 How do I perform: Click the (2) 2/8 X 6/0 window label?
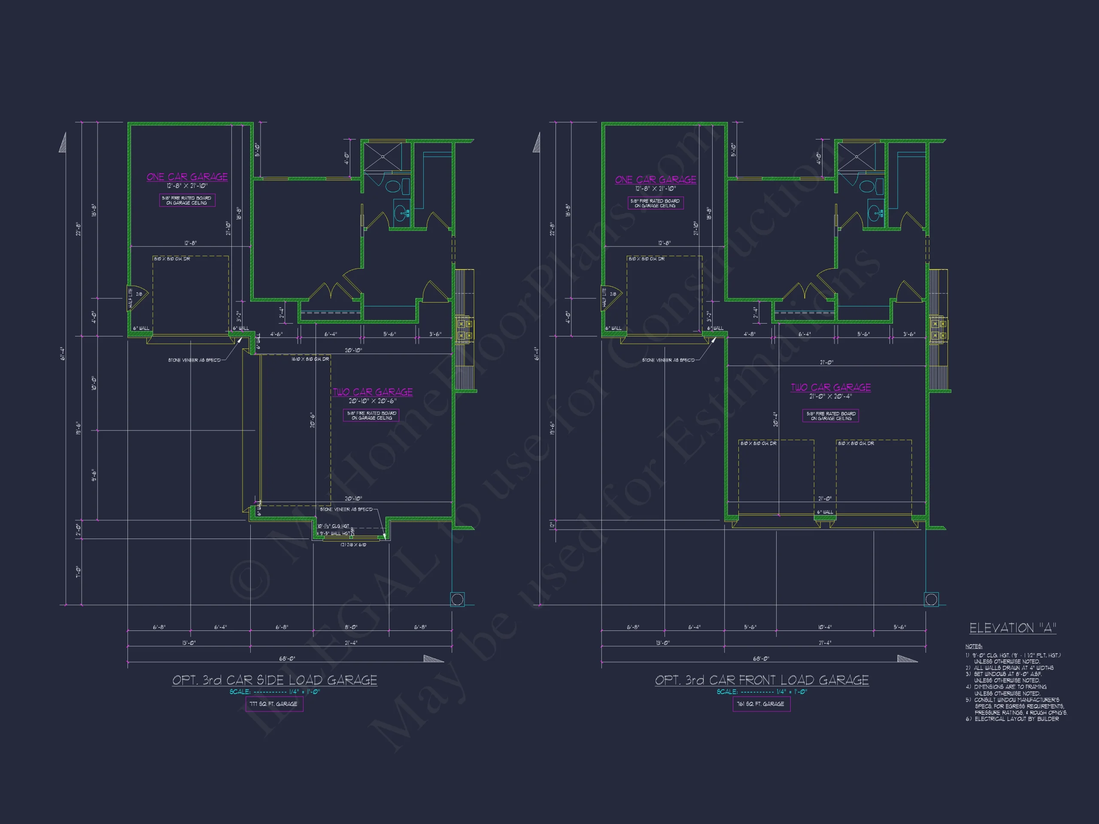[x=353, y=545]
